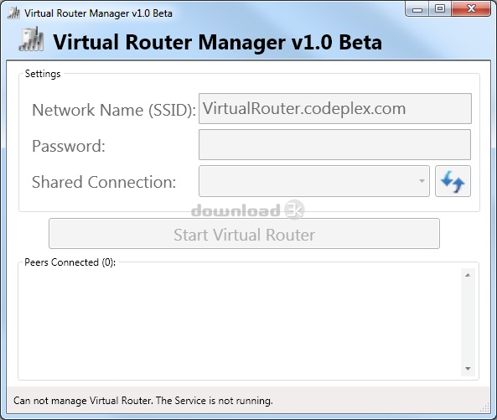Select the Shared Connection combo box
This screenshot has width=497, height=420.
tap(314, 181)
